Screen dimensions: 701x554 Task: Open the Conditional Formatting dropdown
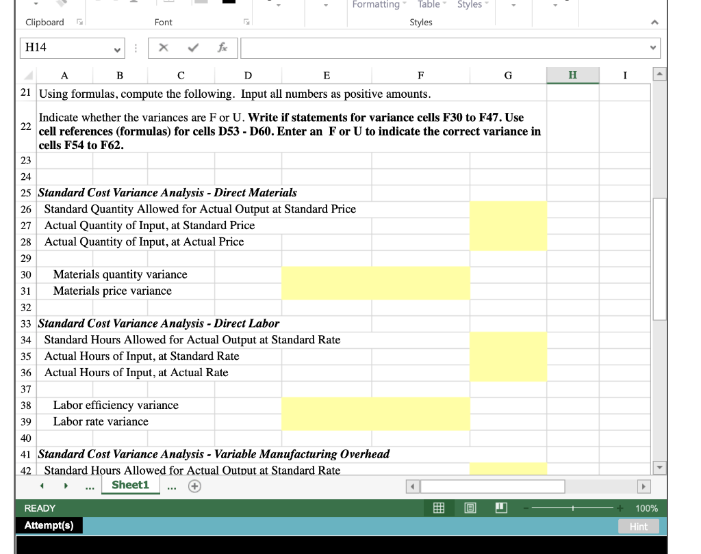coord(377,5)
